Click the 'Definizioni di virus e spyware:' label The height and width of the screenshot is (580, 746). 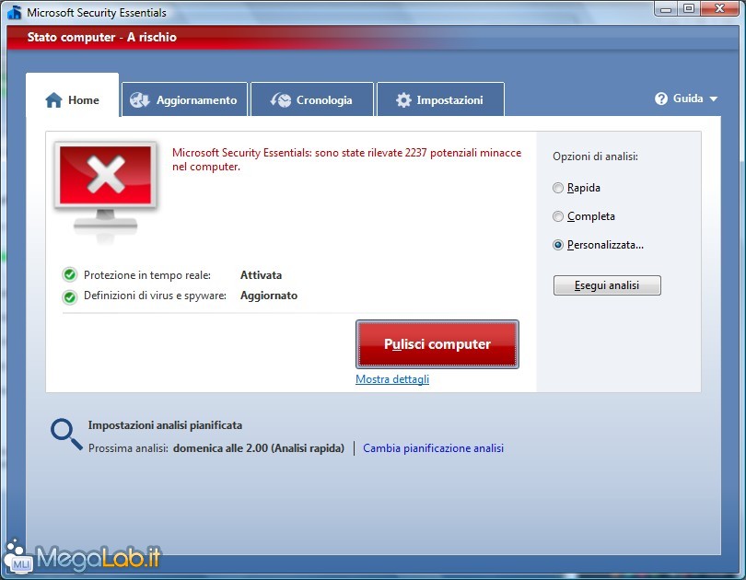155,296
